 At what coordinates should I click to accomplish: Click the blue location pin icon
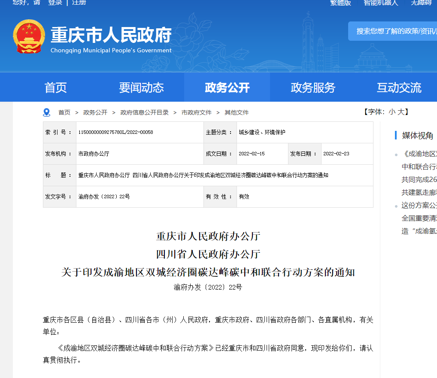[x=47, y=112]
